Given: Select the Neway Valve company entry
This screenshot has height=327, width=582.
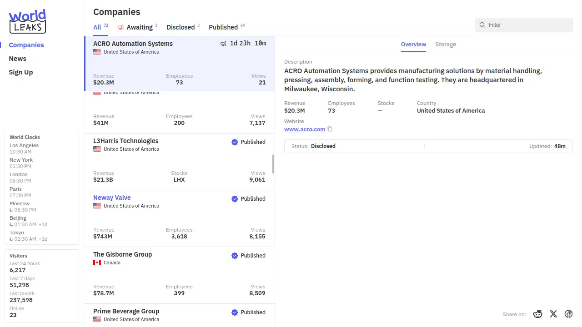Looking at the screenshot, I should point(112,198).
